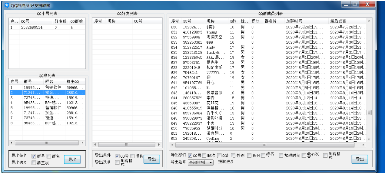The image size is (385, 174).
Task: Select member 641 开心
Action: tap(268, 83)
